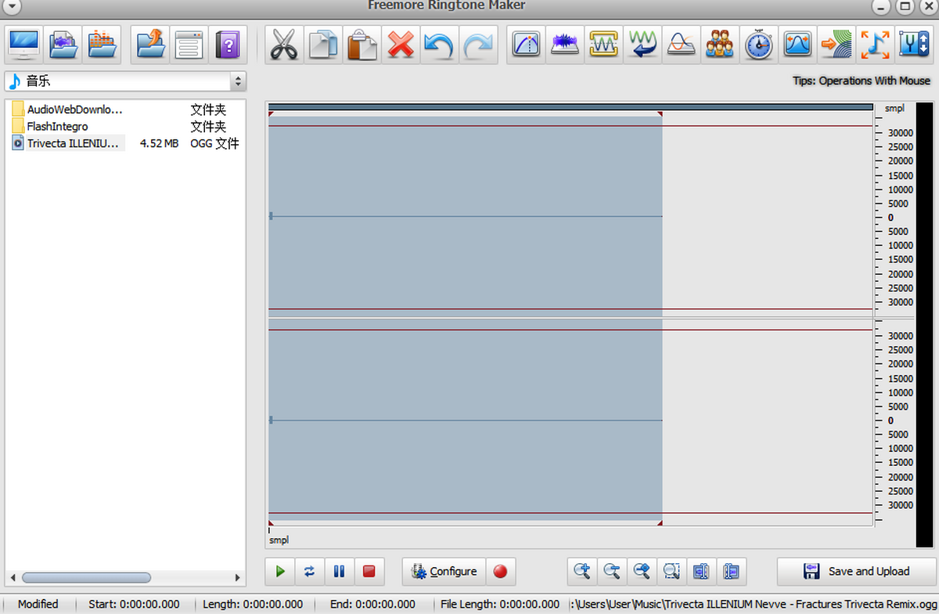Click the bottom-right selection end marker
This screenshot has height=614, width=939.
[x=660, y=523]
